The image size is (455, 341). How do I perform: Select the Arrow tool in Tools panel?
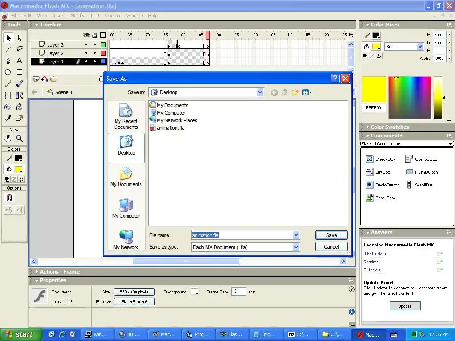8,38
